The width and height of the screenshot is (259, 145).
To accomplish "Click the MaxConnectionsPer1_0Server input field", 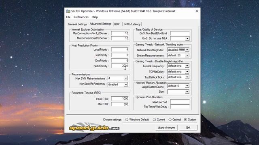I will click(120, 33).
